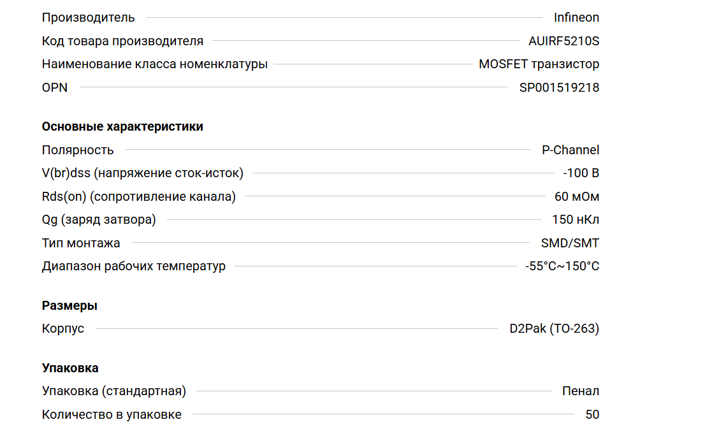The height and width of the screenshot is (443, 719).
Task: Click the Основные характеристики section heading
Action: point(122,127)
